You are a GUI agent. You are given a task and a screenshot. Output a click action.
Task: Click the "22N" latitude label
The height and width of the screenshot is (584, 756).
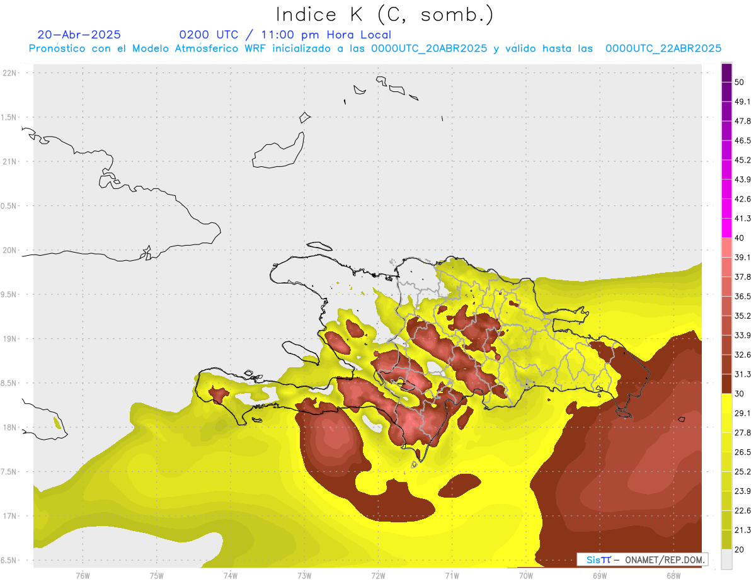coord(9,73)
